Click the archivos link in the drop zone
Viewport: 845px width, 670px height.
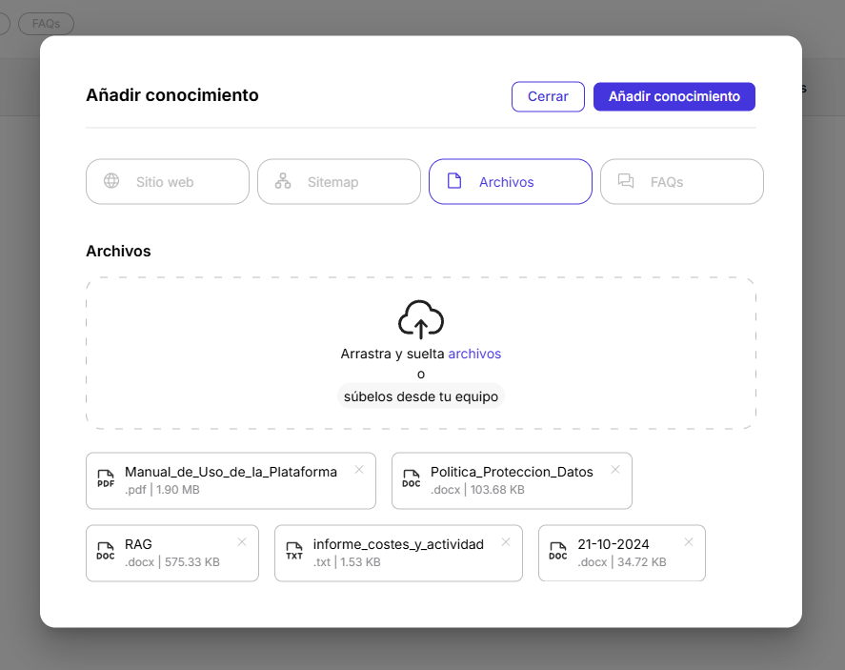474,353
